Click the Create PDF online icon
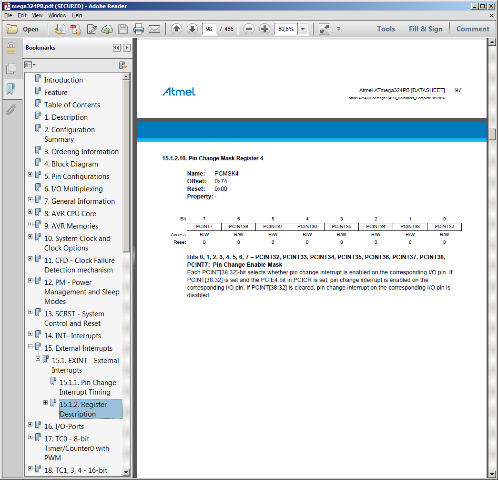Image resolution: width=498 pixels, height=480 pixels. (60, 29)
